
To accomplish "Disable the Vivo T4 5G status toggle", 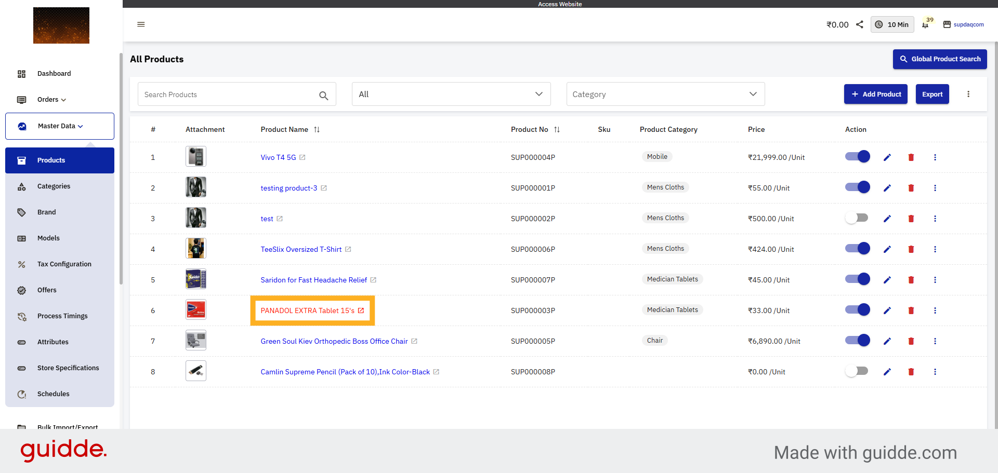I will pyautogui.click(x=857, y=157).
